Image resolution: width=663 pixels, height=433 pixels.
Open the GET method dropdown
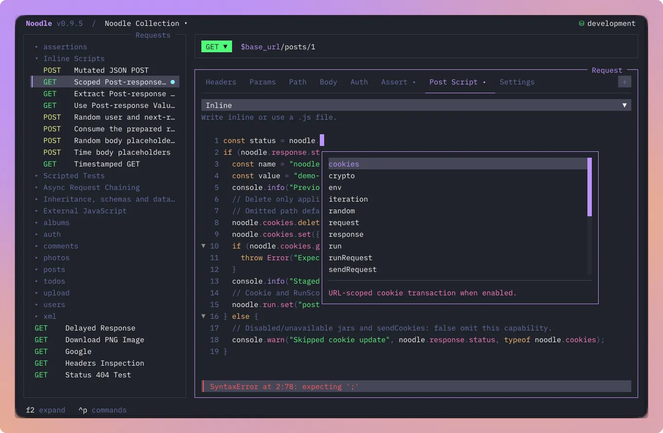216,47
